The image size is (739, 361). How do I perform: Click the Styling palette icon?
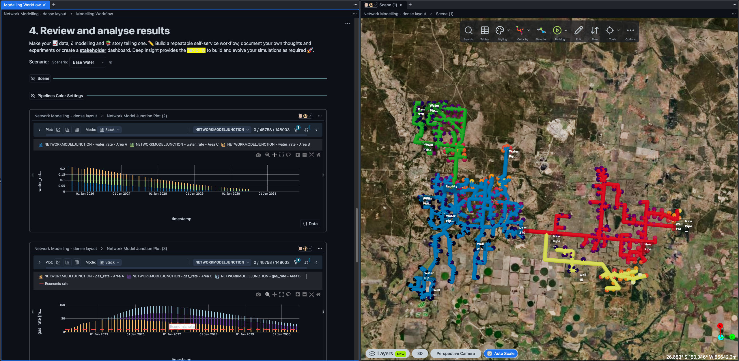[x=500, y=31]
